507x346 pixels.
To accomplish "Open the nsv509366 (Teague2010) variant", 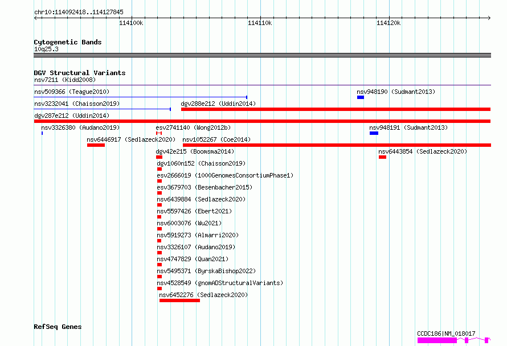I will (72, 92).
